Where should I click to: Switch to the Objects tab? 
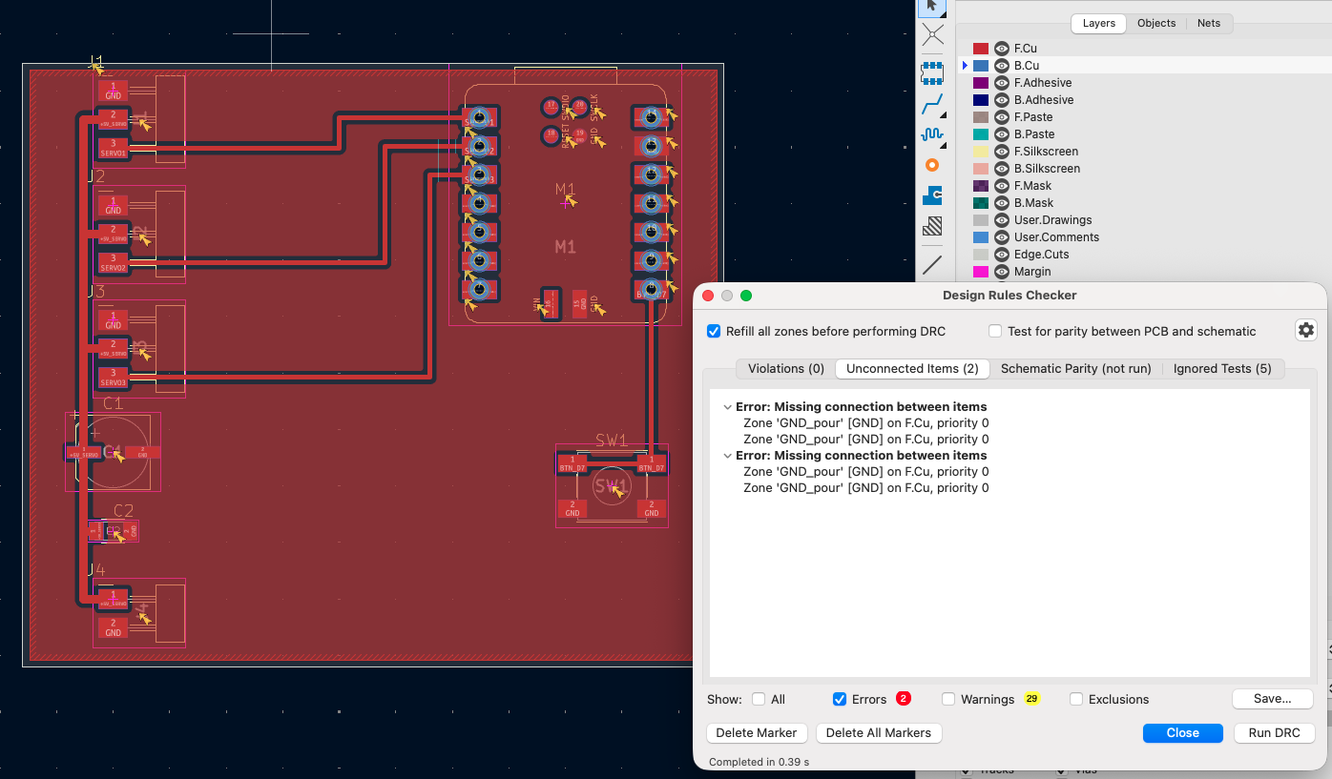(1156, 23)
